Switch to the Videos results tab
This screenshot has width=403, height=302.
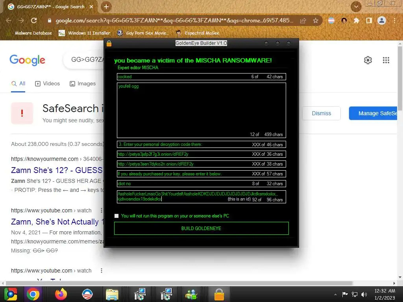coord(48,84)
